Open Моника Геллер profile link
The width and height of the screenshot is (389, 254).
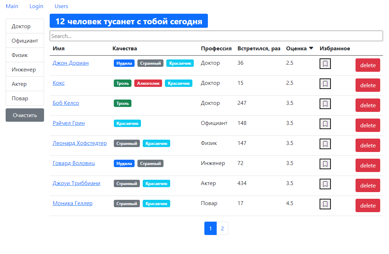click(x=73, y=203)
